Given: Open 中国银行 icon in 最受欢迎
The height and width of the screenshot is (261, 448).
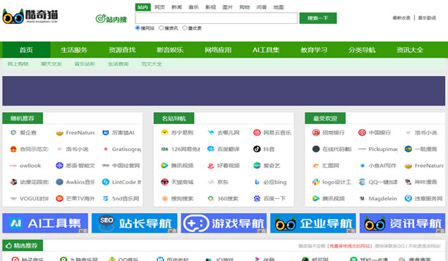Looking at the screenshot, I should 362,133.
